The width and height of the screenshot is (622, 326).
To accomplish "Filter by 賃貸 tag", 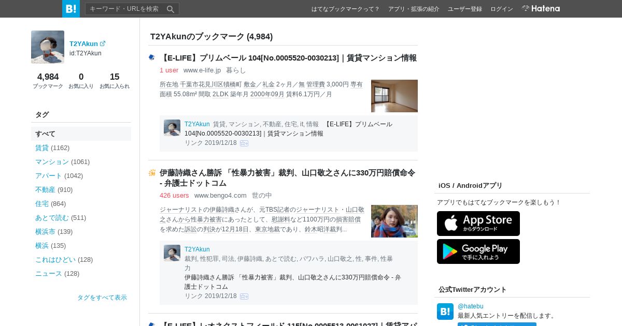I will coord(42,147).
